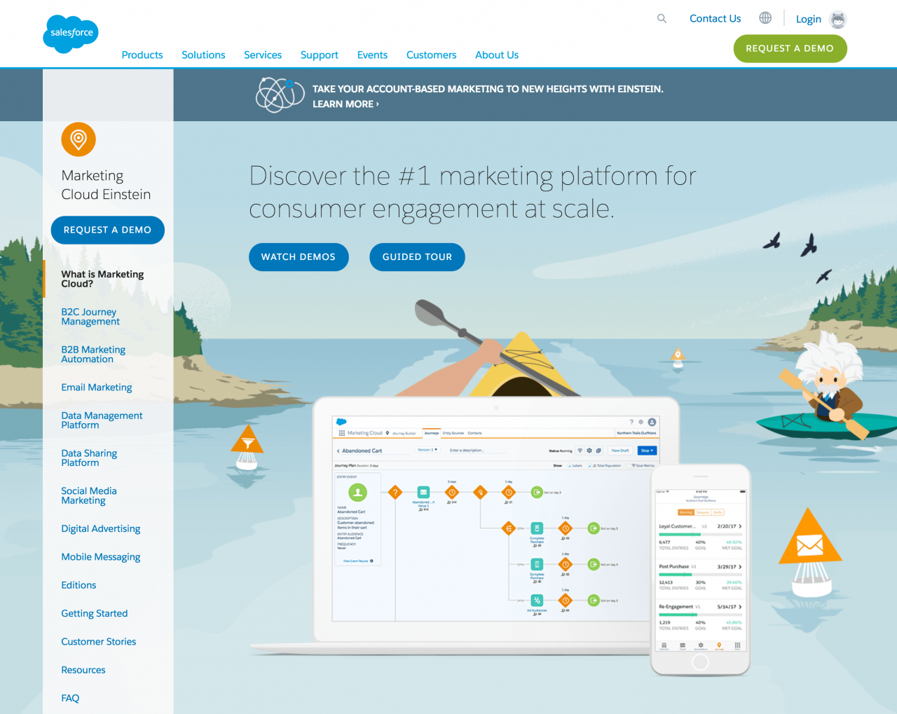Click the green Request a Demo button
The width and height of the screenshot is (897, 714).
click(790, 48)
